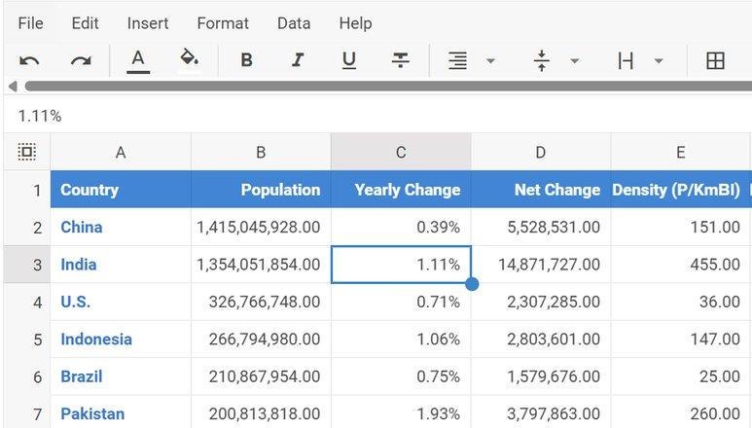Viewport: 752px width, 428px height.
Task: Click the Density (P/KmBI) header cell
Action: pyautogui.click(x=681, y=190)
